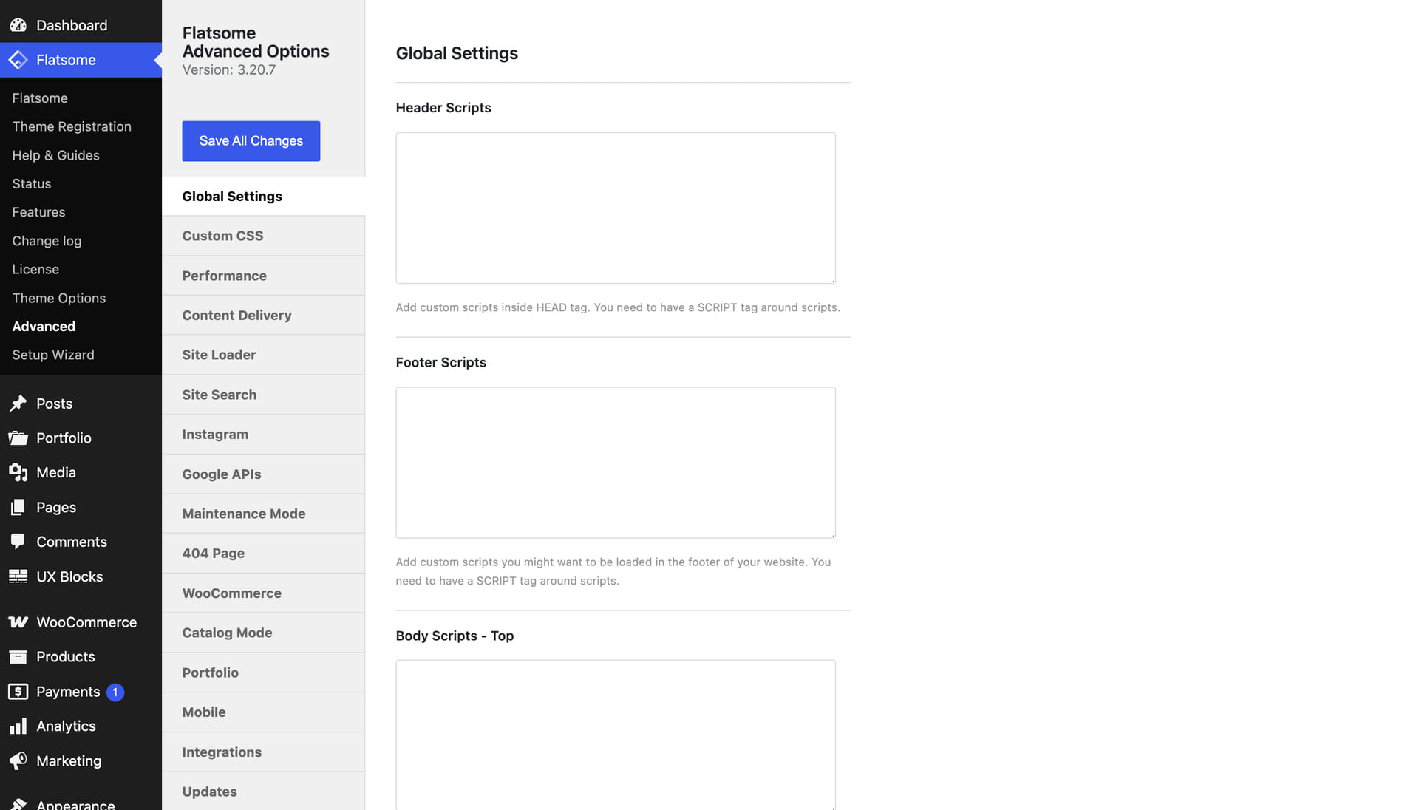Click the Posts pushpin icon
This screenshot has width=1419, height=810.
coord(18,404)
